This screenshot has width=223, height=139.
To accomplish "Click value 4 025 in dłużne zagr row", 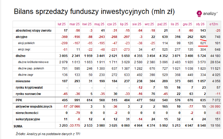I will click(216, 75).
